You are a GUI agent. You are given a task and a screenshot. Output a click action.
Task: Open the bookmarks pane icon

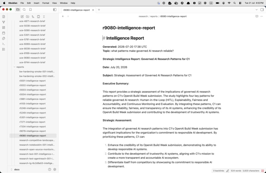[30, 10]
